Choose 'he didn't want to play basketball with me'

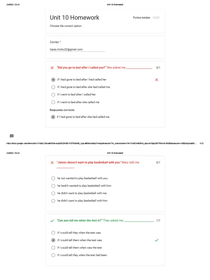53,193
